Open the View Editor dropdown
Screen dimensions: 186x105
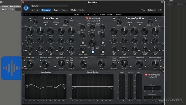(x=152, y=10)
